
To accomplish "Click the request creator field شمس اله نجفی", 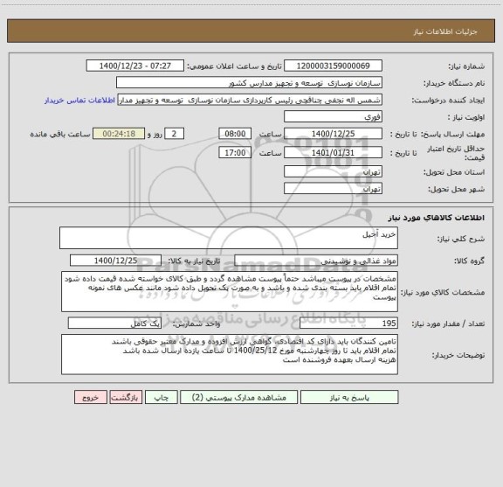I will click(250, 100).
